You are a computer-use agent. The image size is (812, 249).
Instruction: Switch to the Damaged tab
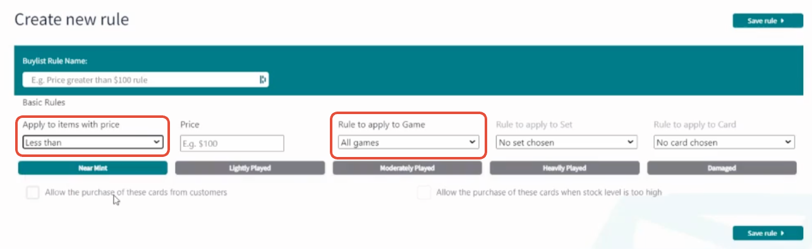(722, 168)
